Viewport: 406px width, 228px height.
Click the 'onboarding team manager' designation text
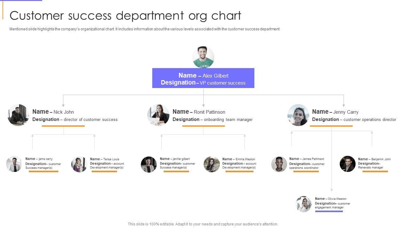point(228,120)
